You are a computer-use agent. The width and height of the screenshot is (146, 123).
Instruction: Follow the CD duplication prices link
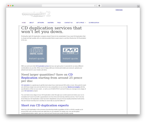42,66
